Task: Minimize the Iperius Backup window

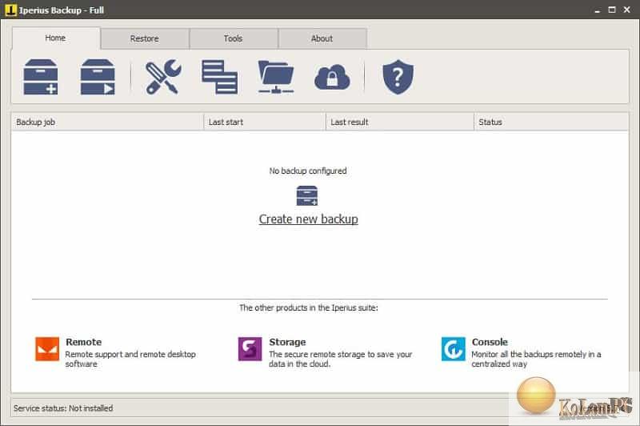Action: [x=597, y=10]
